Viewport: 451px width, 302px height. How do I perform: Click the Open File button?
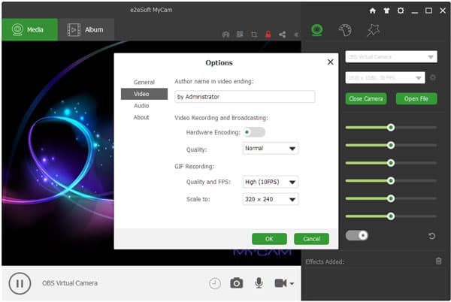click(416, 98)
